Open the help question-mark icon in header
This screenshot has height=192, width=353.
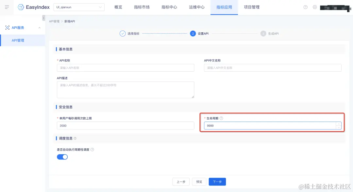point(306,7)
